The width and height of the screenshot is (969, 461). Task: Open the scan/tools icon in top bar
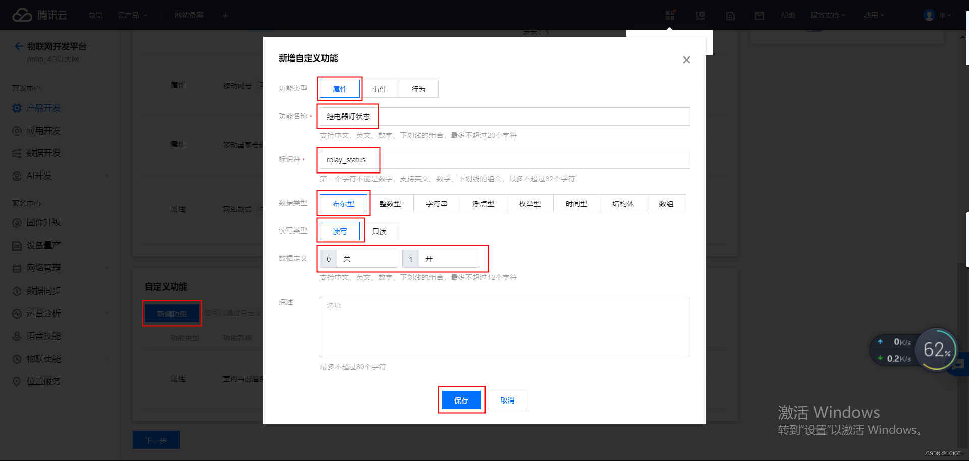[700, 16]
